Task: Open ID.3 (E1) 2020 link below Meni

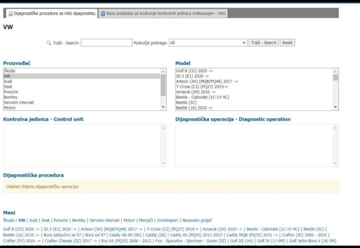Action: coord(60,229)
